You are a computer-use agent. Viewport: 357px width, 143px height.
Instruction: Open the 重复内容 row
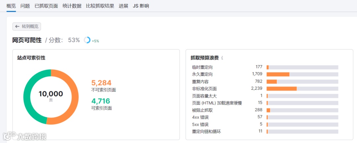200,81
